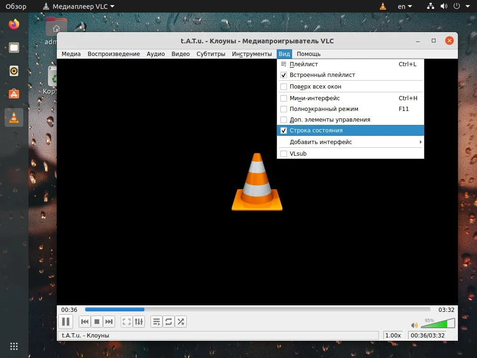Screen dimensions: 477x358
Task: Check the VLsub checkbox
Action: [284, 153]
